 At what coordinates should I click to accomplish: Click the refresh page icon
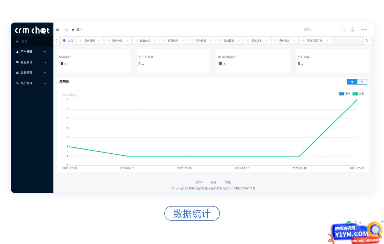point(66,30)
